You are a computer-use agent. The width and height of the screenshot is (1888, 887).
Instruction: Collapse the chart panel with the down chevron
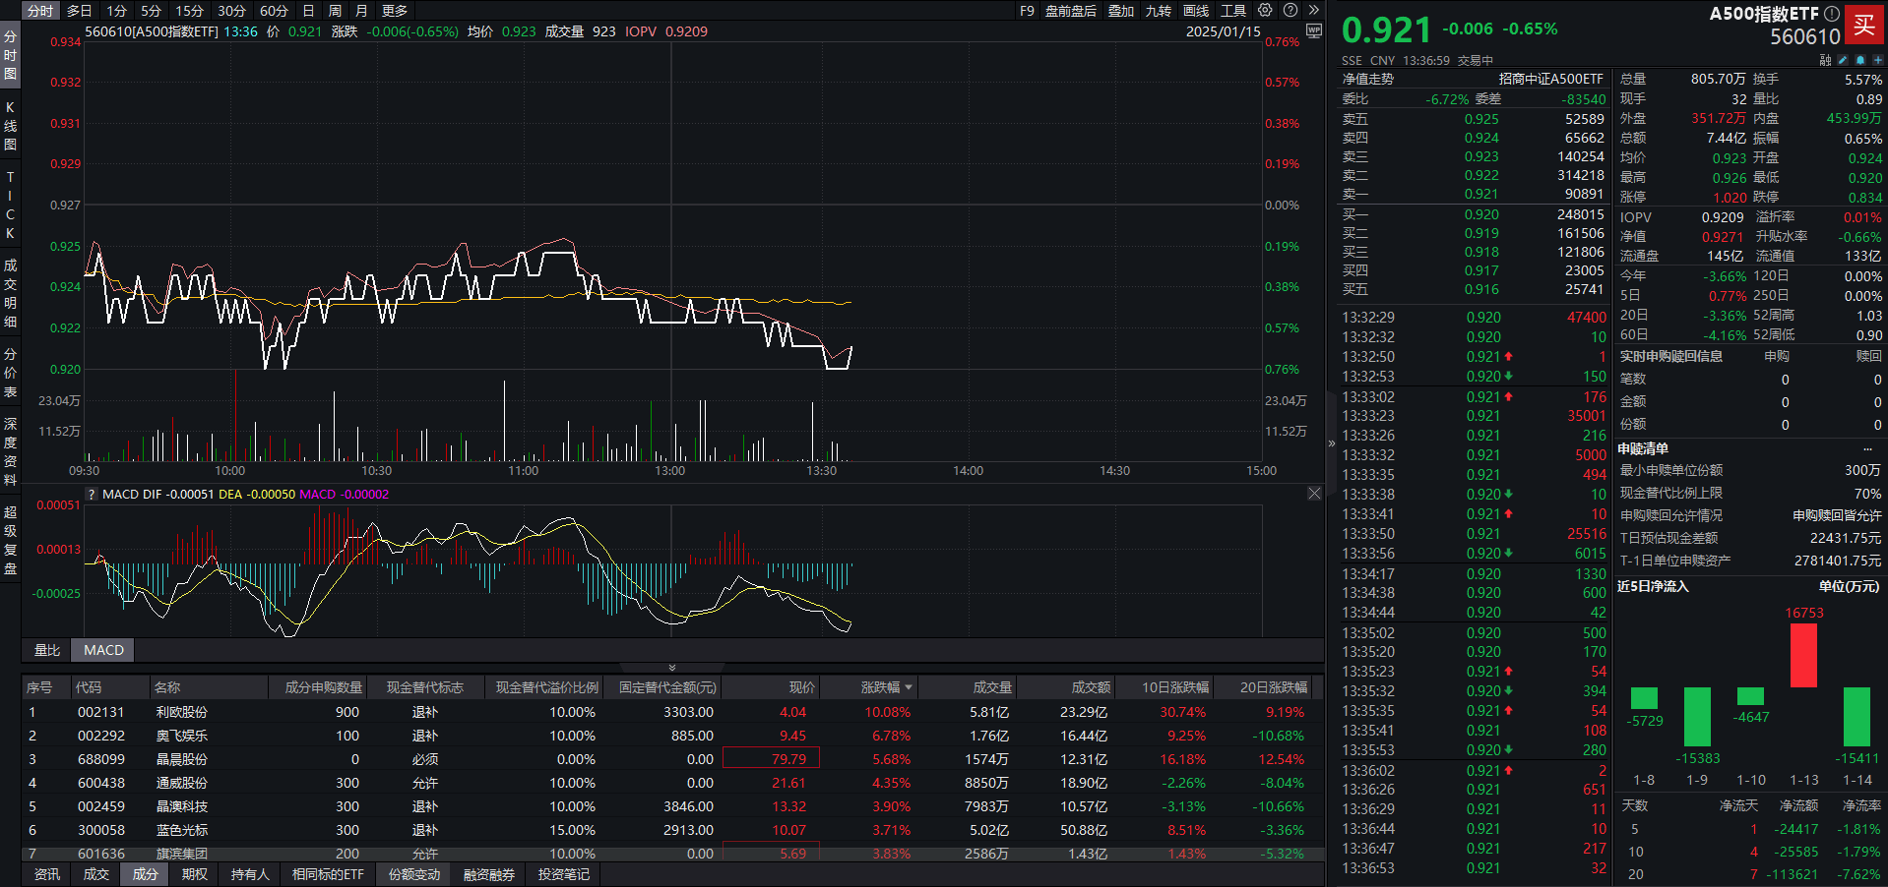(672, 668)
